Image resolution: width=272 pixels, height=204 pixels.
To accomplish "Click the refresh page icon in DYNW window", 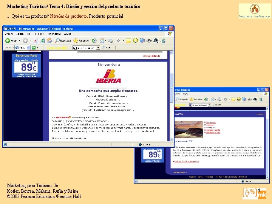I will pos(42,40).
